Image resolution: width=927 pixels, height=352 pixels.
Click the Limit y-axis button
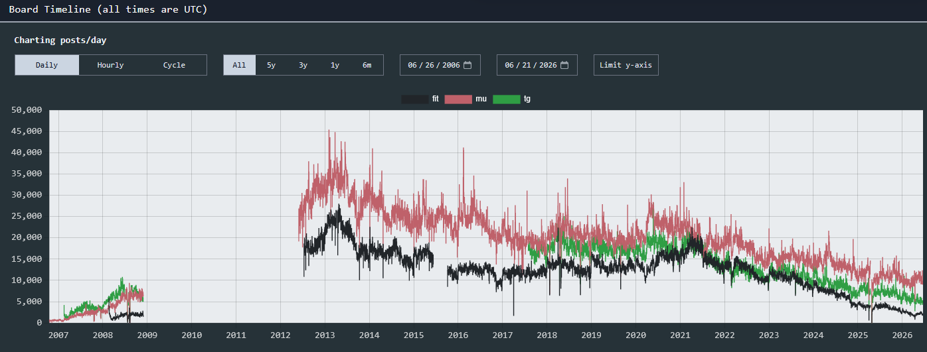626,65
